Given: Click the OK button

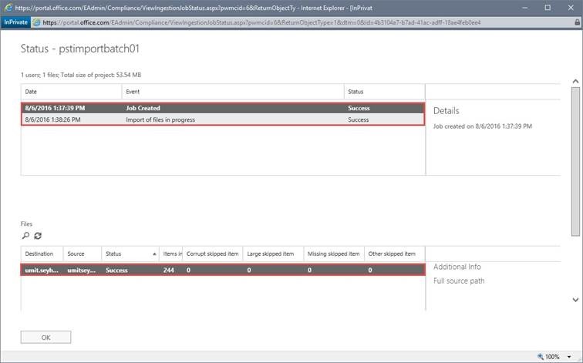Looking at the screenshot, I should click(x=45, y=338).
